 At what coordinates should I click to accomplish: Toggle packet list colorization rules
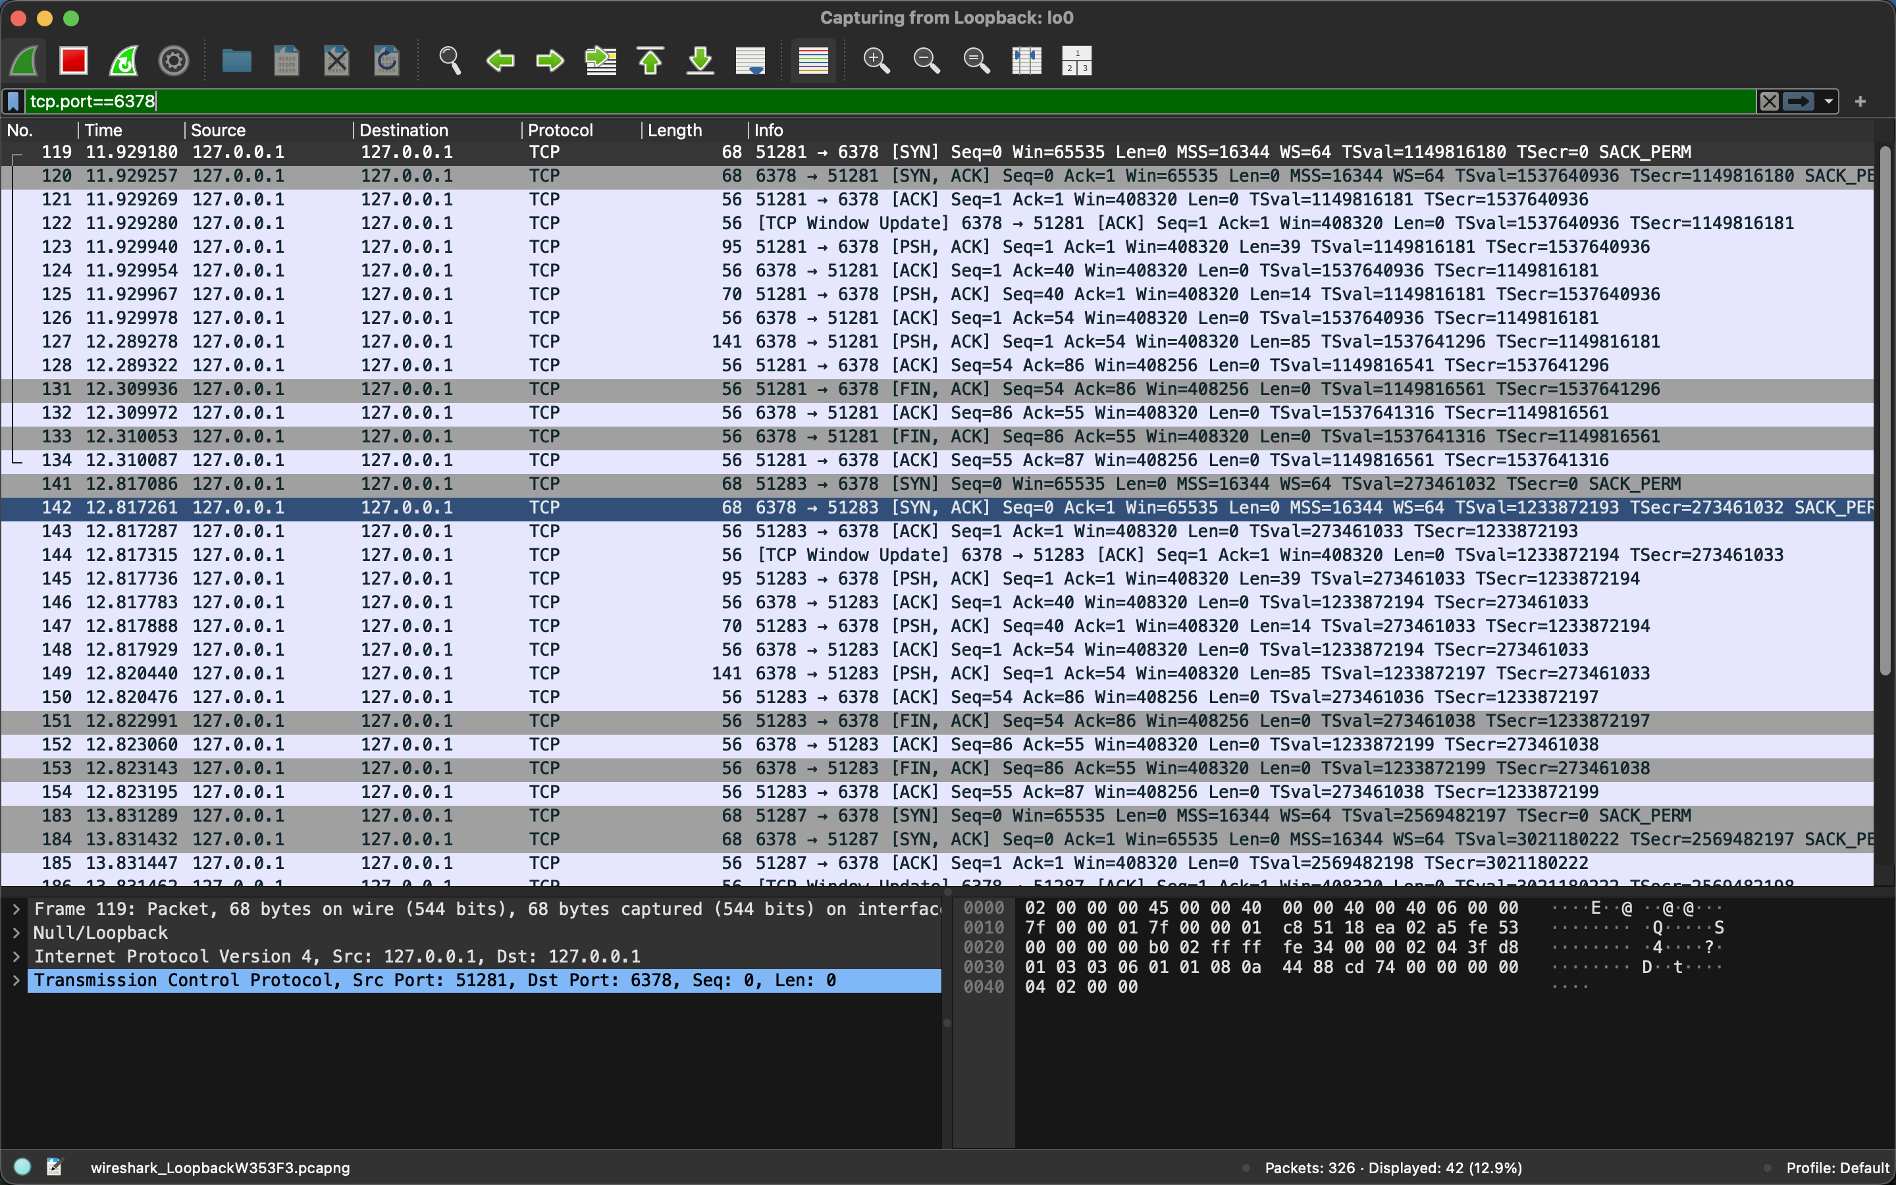tap(813, 61)
